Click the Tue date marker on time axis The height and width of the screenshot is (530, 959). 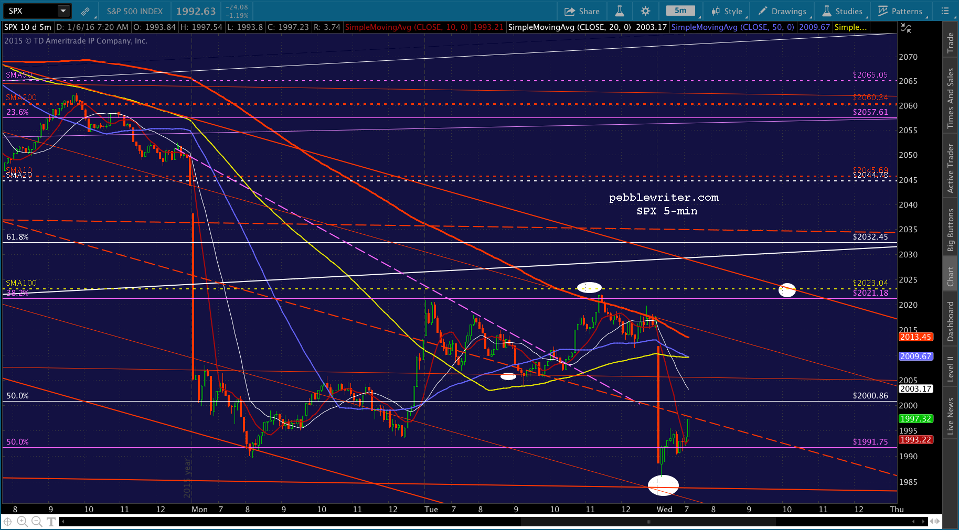click(x=431, y=510)
